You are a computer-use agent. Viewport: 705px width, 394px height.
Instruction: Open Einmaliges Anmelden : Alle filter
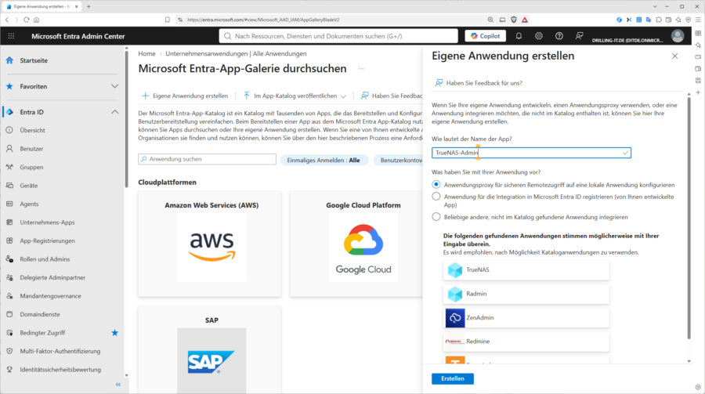324,160
